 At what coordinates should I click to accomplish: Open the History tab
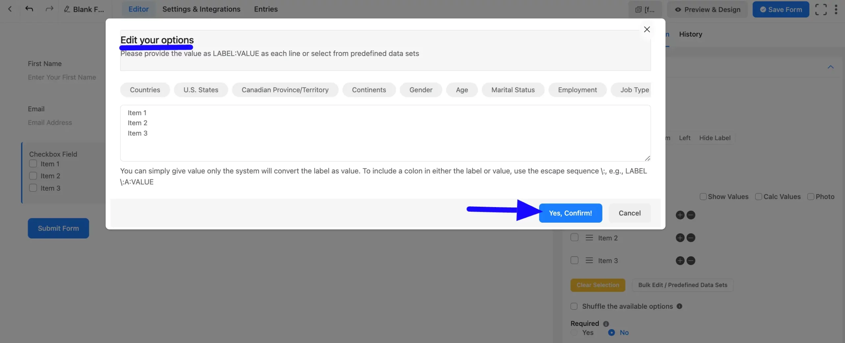(691, 34)
